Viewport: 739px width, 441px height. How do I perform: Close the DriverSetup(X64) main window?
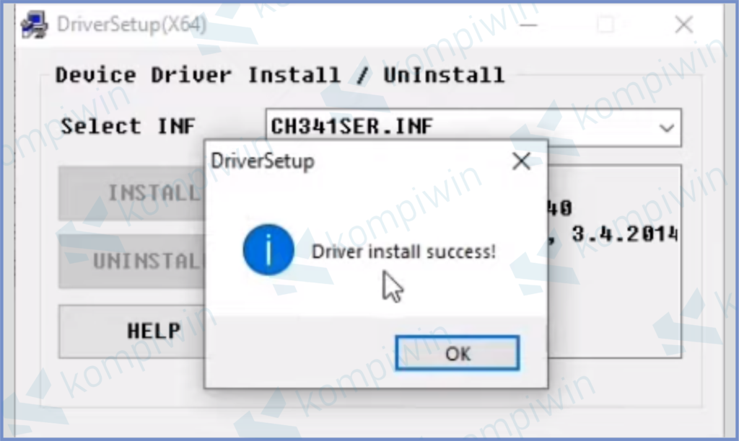(684, 24)
